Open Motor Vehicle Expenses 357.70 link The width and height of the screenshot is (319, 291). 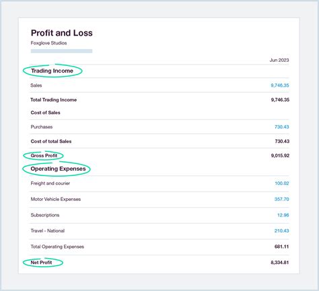click(x=281, y=199)
